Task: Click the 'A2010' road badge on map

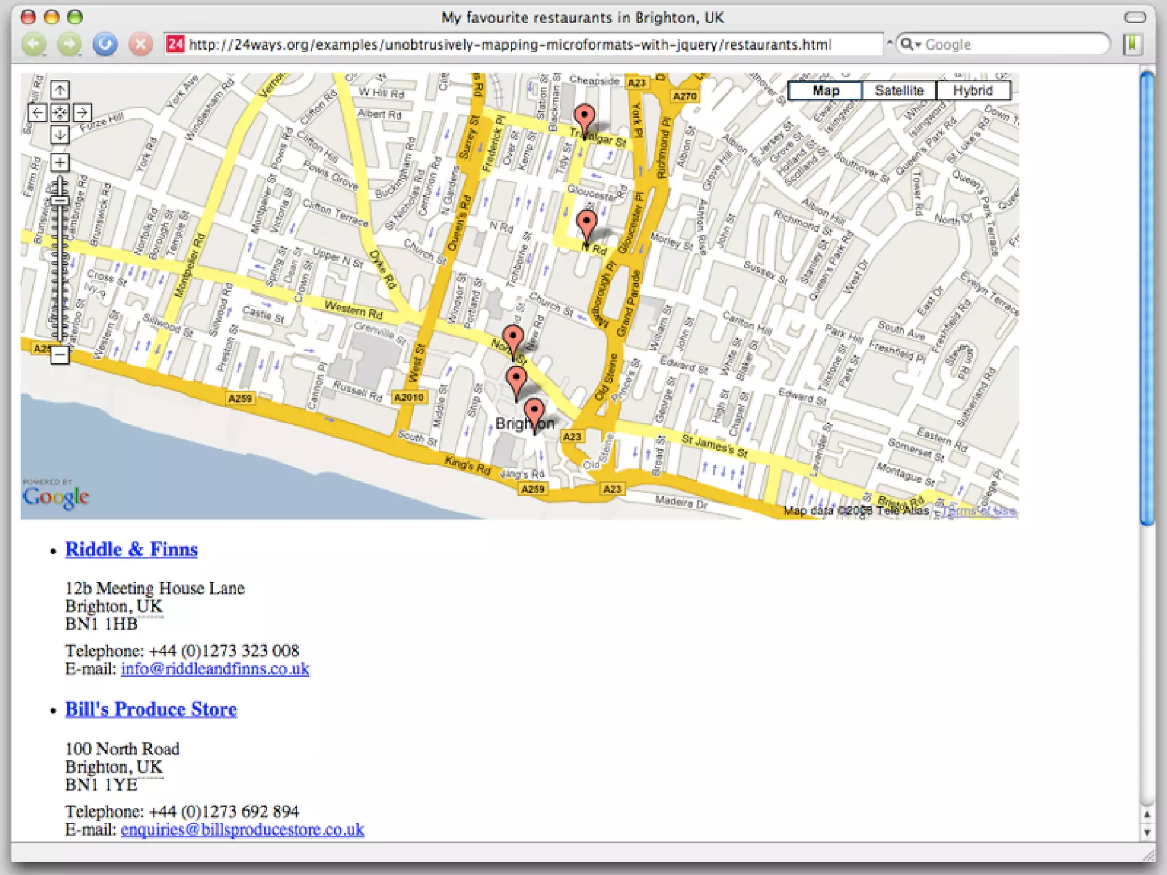Action: point(409,397)
